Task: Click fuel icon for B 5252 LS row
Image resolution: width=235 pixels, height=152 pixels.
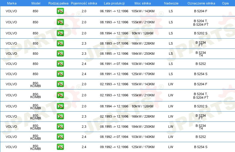Action: point(60,63)
